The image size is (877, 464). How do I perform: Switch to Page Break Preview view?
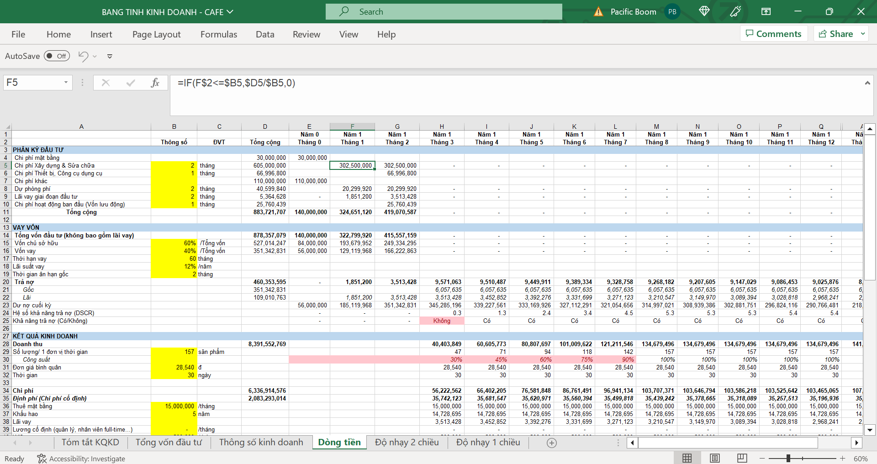pos(742,458)
